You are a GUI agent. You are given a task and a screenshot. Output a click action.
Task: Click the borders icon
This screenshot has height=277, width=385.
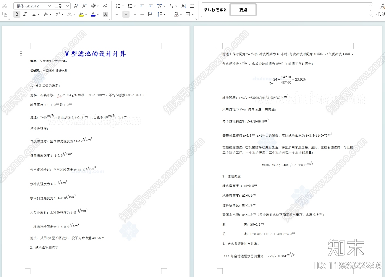coord(188,14)
